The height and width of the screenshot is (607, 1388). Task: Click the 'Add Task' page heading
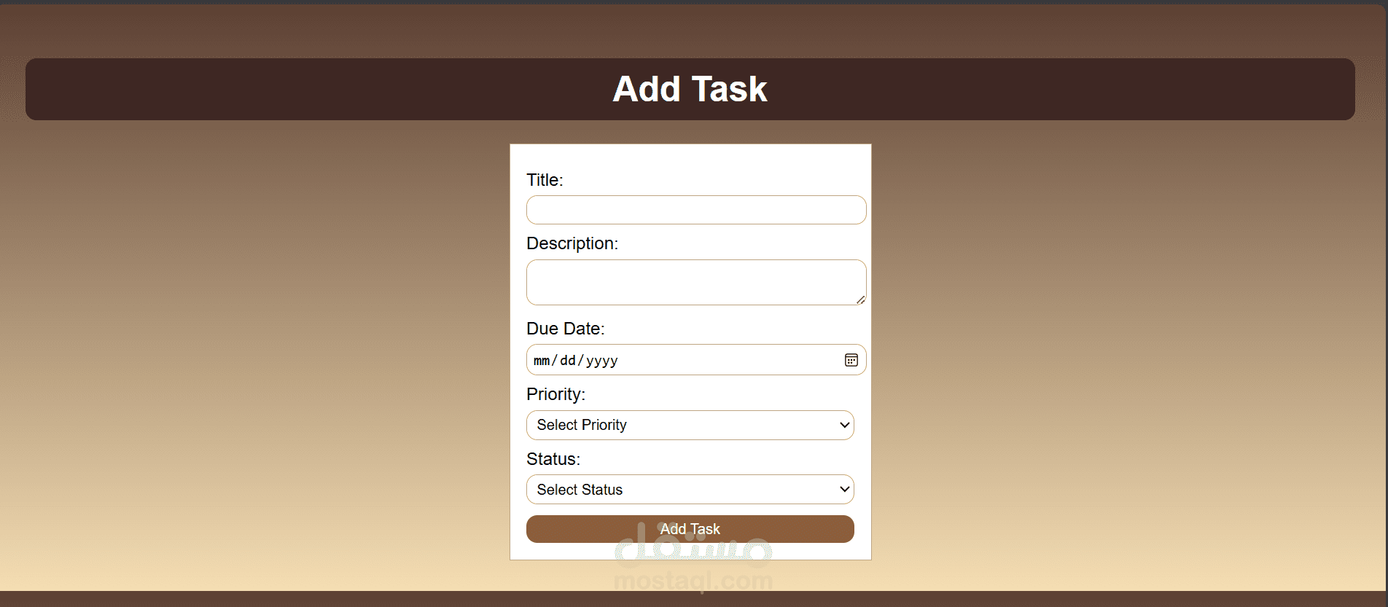click(x=690, y=89)
